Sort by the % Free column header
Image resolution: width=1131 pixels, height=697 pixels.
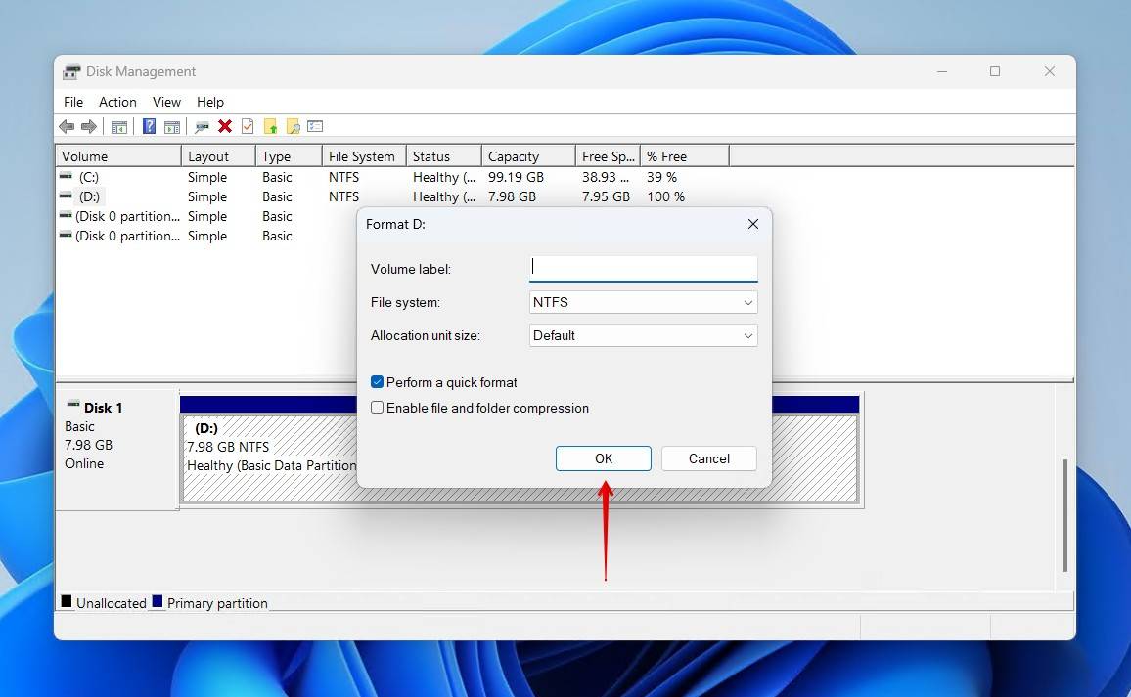685,156
